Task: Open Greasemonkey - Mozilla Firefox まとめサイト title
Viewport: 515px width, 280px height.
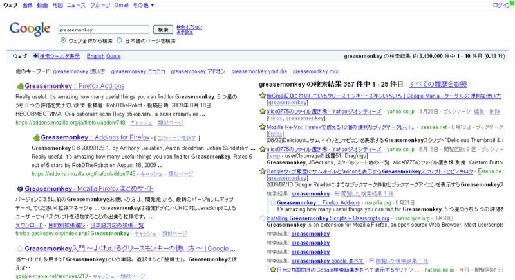Action: pyautogui.click(x=89, y=188)
